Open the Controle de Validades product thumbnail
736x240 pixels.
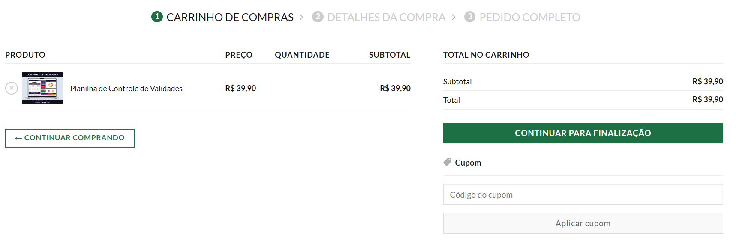42,88
